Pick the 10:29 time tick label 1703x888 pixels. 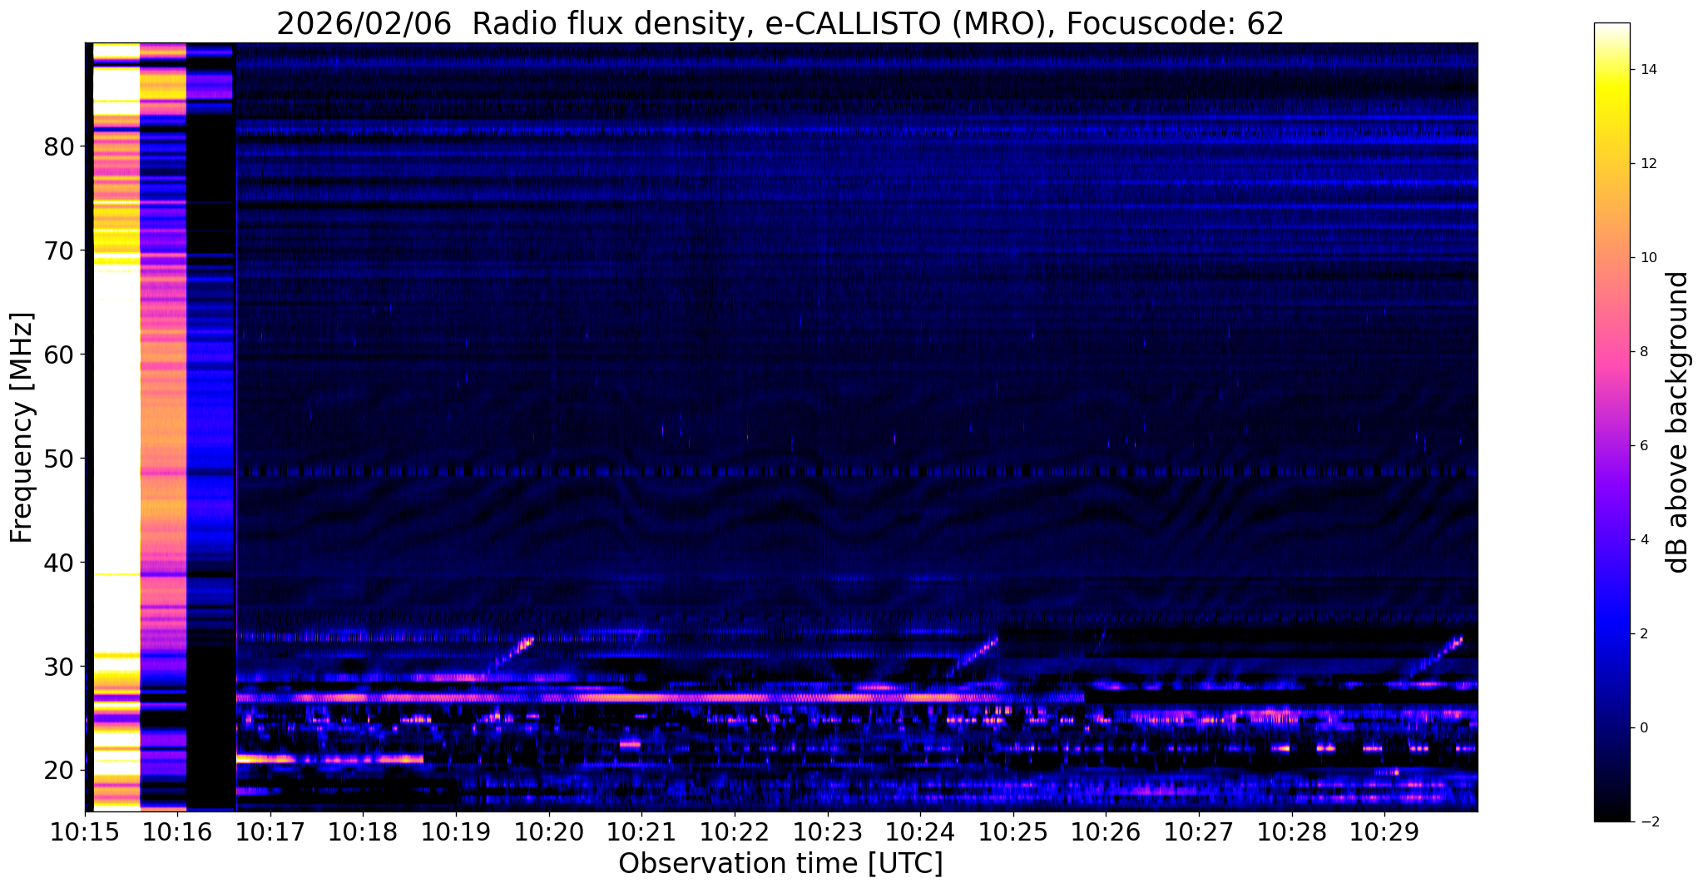coord(1384,832)
